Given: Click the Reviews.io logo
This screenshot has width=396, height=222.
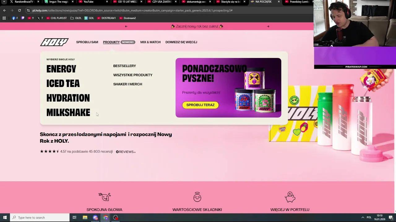Looking at the screenshot, I should (x=126, y=152).
